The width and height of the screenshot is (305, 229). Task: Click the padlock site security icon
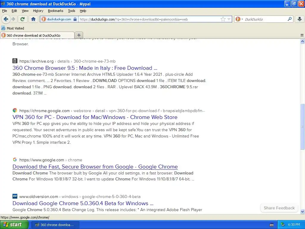(75, 19)
